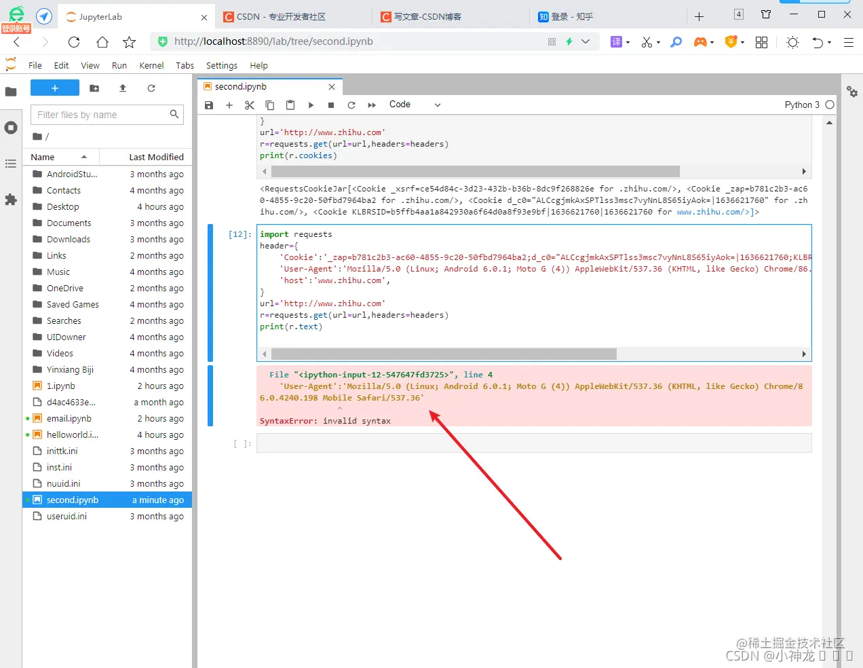
Task: Bookmark the page with the star icon
Action: click(129, 42)
